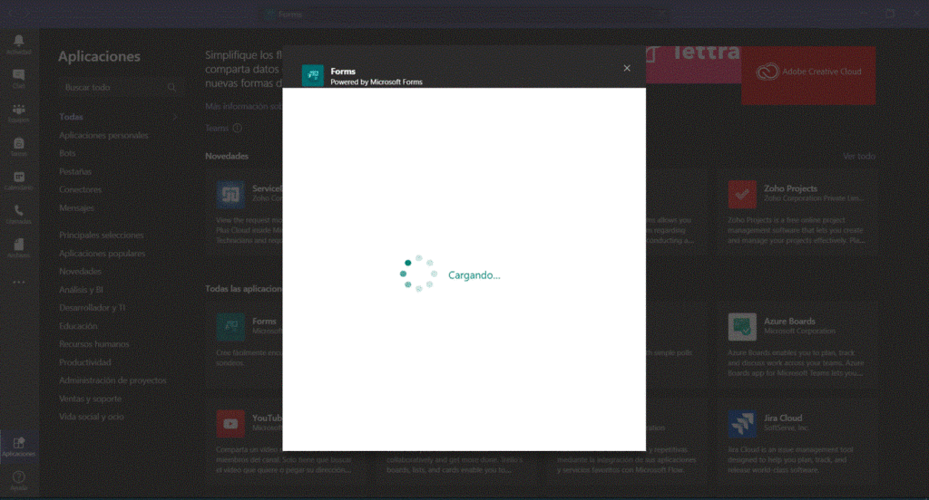Show more apps via ellipsis button
The height and width of the screenshot is (500, 929).
(18, 282)
